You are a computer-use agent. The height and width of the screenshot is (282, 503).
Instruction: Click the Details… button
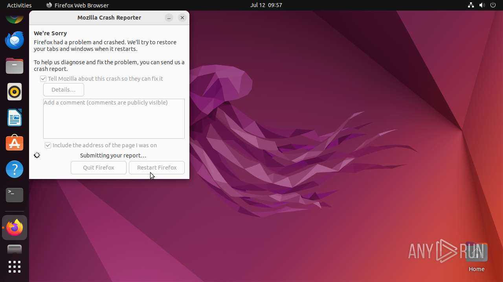(64, 90)
